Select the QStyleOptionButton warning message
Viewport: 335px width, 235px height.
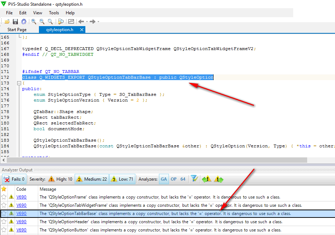(160, 230)
